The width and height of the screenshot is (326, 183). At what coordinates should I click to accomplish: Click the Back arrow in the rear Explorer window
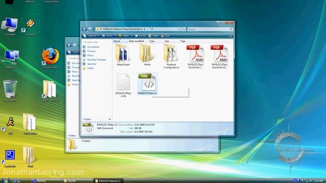pyautogui.click(x=69, y=45)
